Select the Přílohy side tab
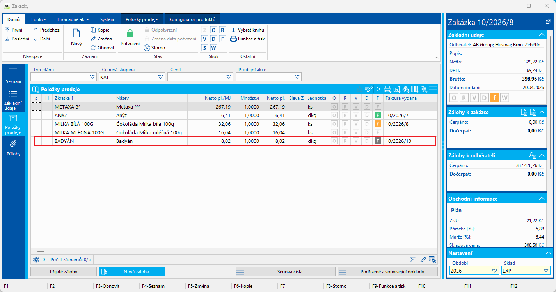Screen dimensions: 556x292 [x=13, y=148]
